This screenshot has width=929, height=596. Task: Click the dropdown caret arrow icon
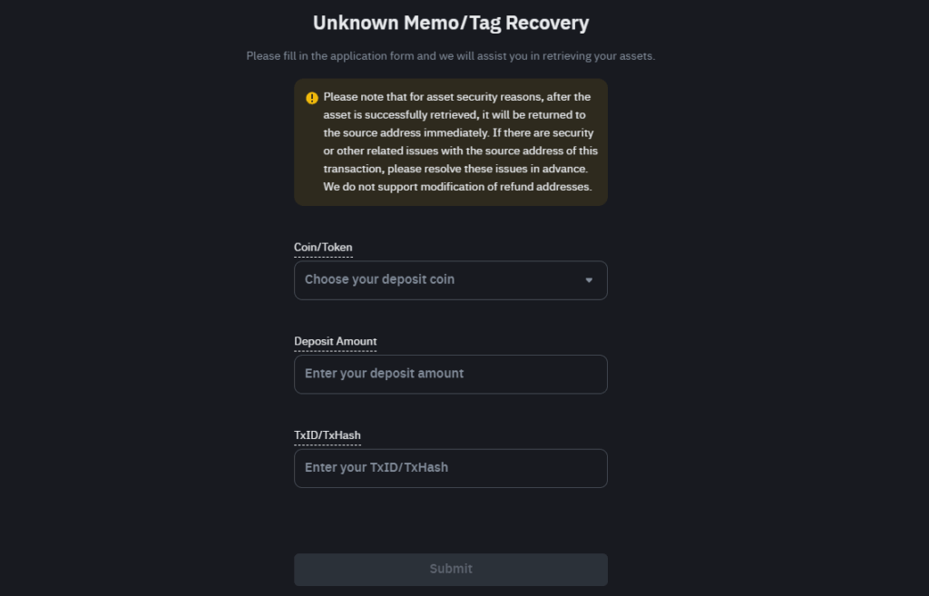tap(589, 280)
